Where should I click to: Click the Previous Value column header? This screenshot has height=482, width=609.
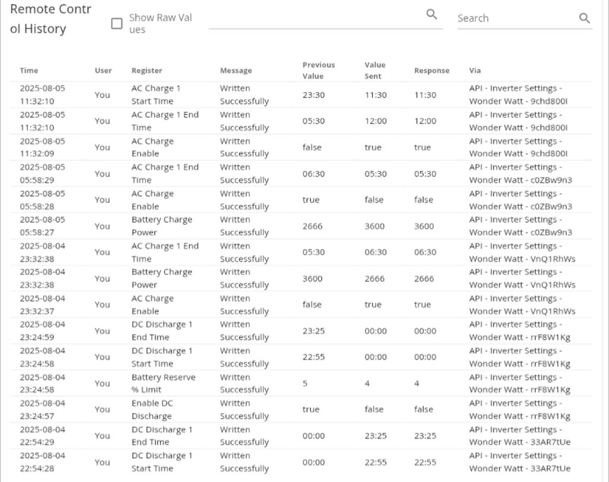coord(318,70)
